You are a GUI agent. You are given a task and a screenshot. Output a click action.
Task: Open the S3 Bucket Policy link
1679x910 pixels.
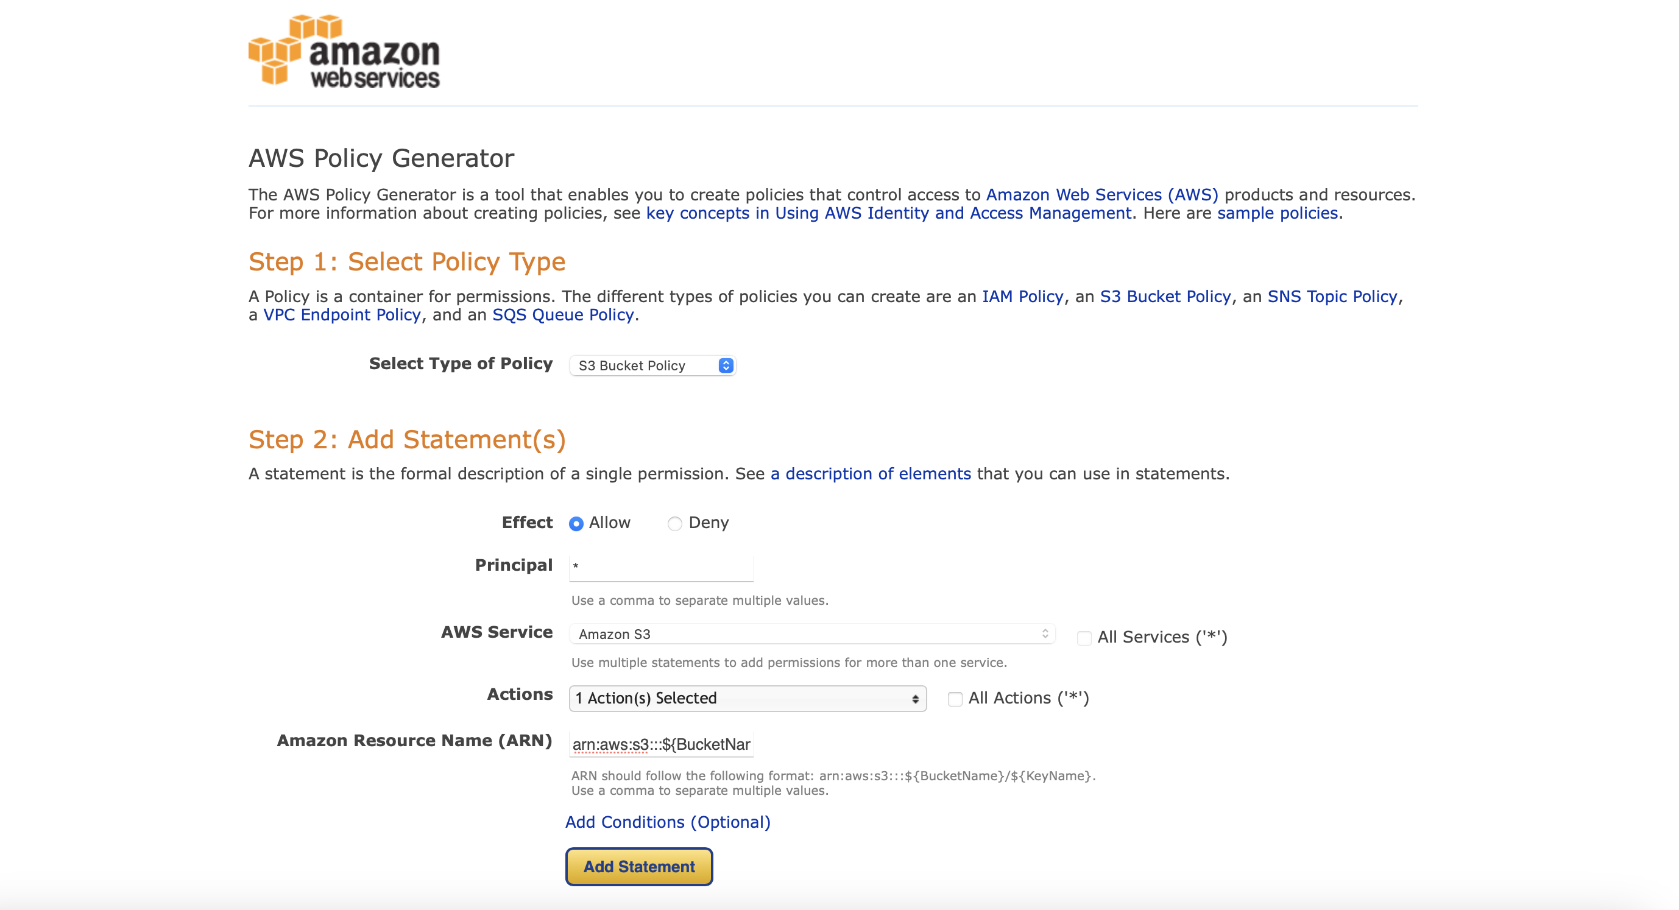(x=1165, y=297)
